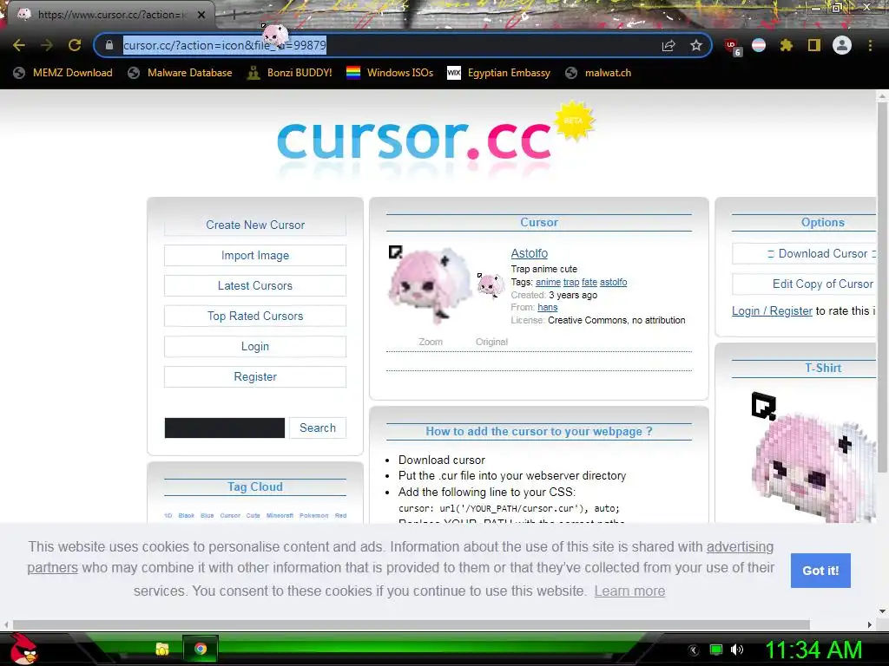Open the malwat.ch bookmark

[598, 73]
